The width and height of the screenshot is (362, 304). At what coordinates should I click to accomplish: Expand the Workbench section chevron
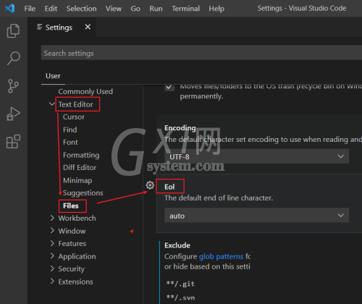pyautogui.click(x=52, y=218)
